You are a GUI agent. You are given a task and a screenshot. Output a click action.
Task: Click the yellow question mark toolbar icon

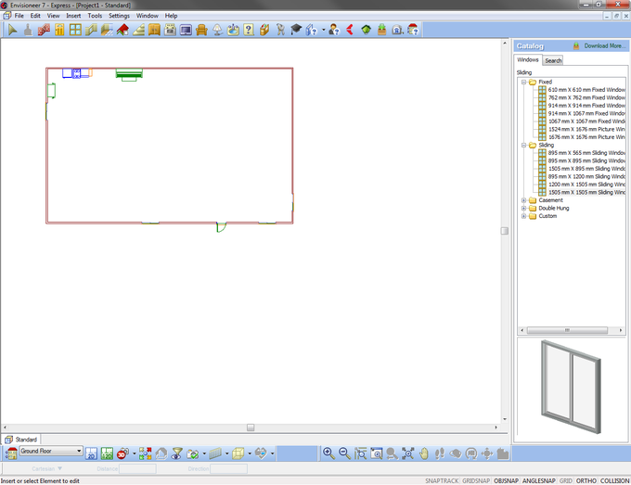tap(249, 30)
